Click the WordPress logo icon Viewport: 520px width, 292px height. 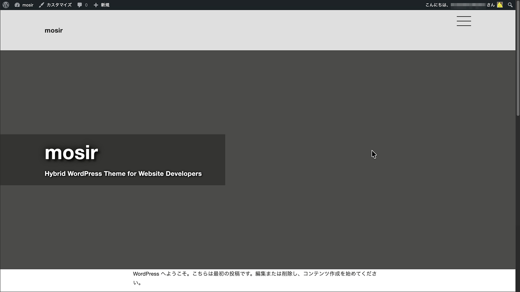[x=6, y=5]
